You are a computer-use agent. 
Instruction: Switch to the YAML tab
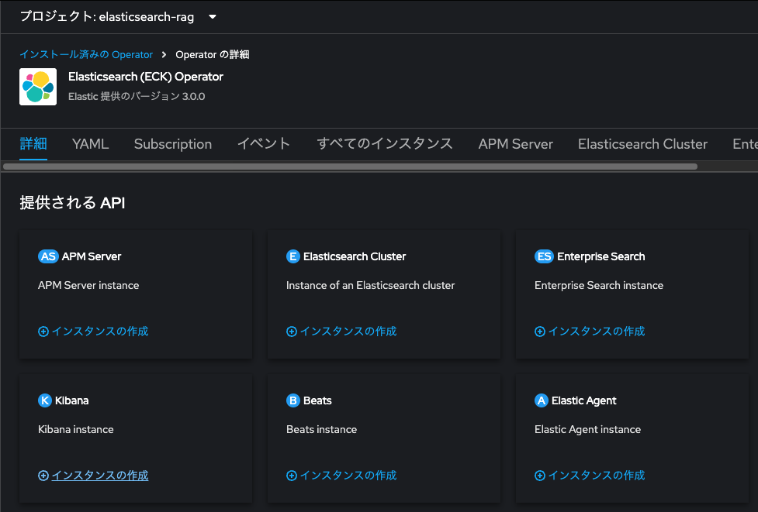tap(91, 144)
